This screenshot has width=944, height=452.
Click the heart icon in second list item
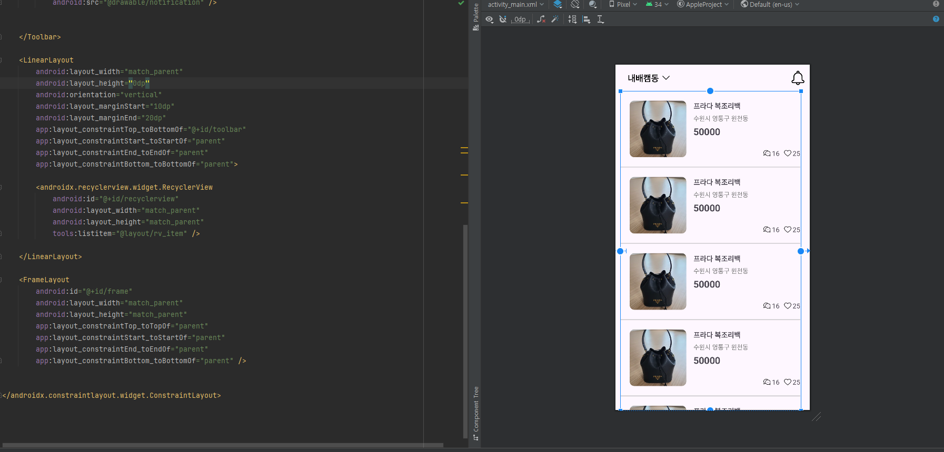click(788, 230)
